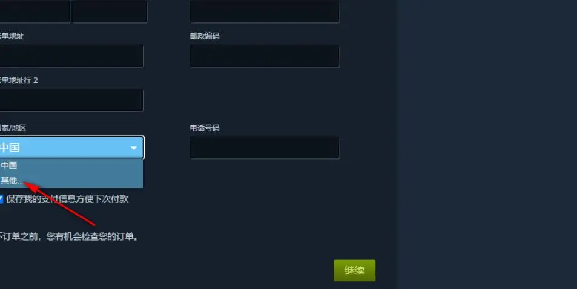The width and height of the screenshot is (577, 289).
Task: Click the first narrow field at top left
Action: pyautogui.click(x=35, y=11)
